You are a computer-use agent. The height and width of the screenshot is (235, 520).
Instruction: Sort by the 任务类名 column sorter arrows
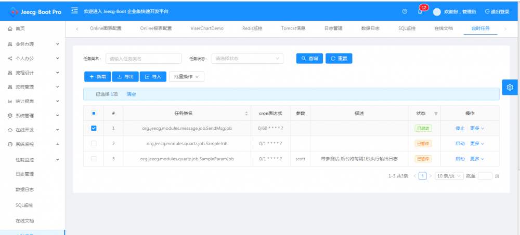[246, 114]
